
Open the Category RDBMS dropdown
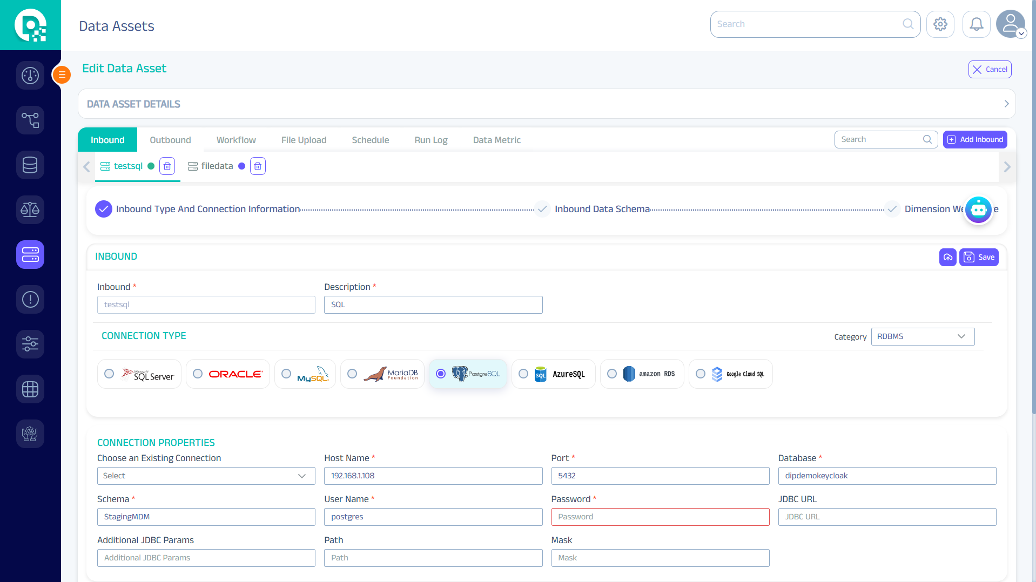click(x=922, y=336)
